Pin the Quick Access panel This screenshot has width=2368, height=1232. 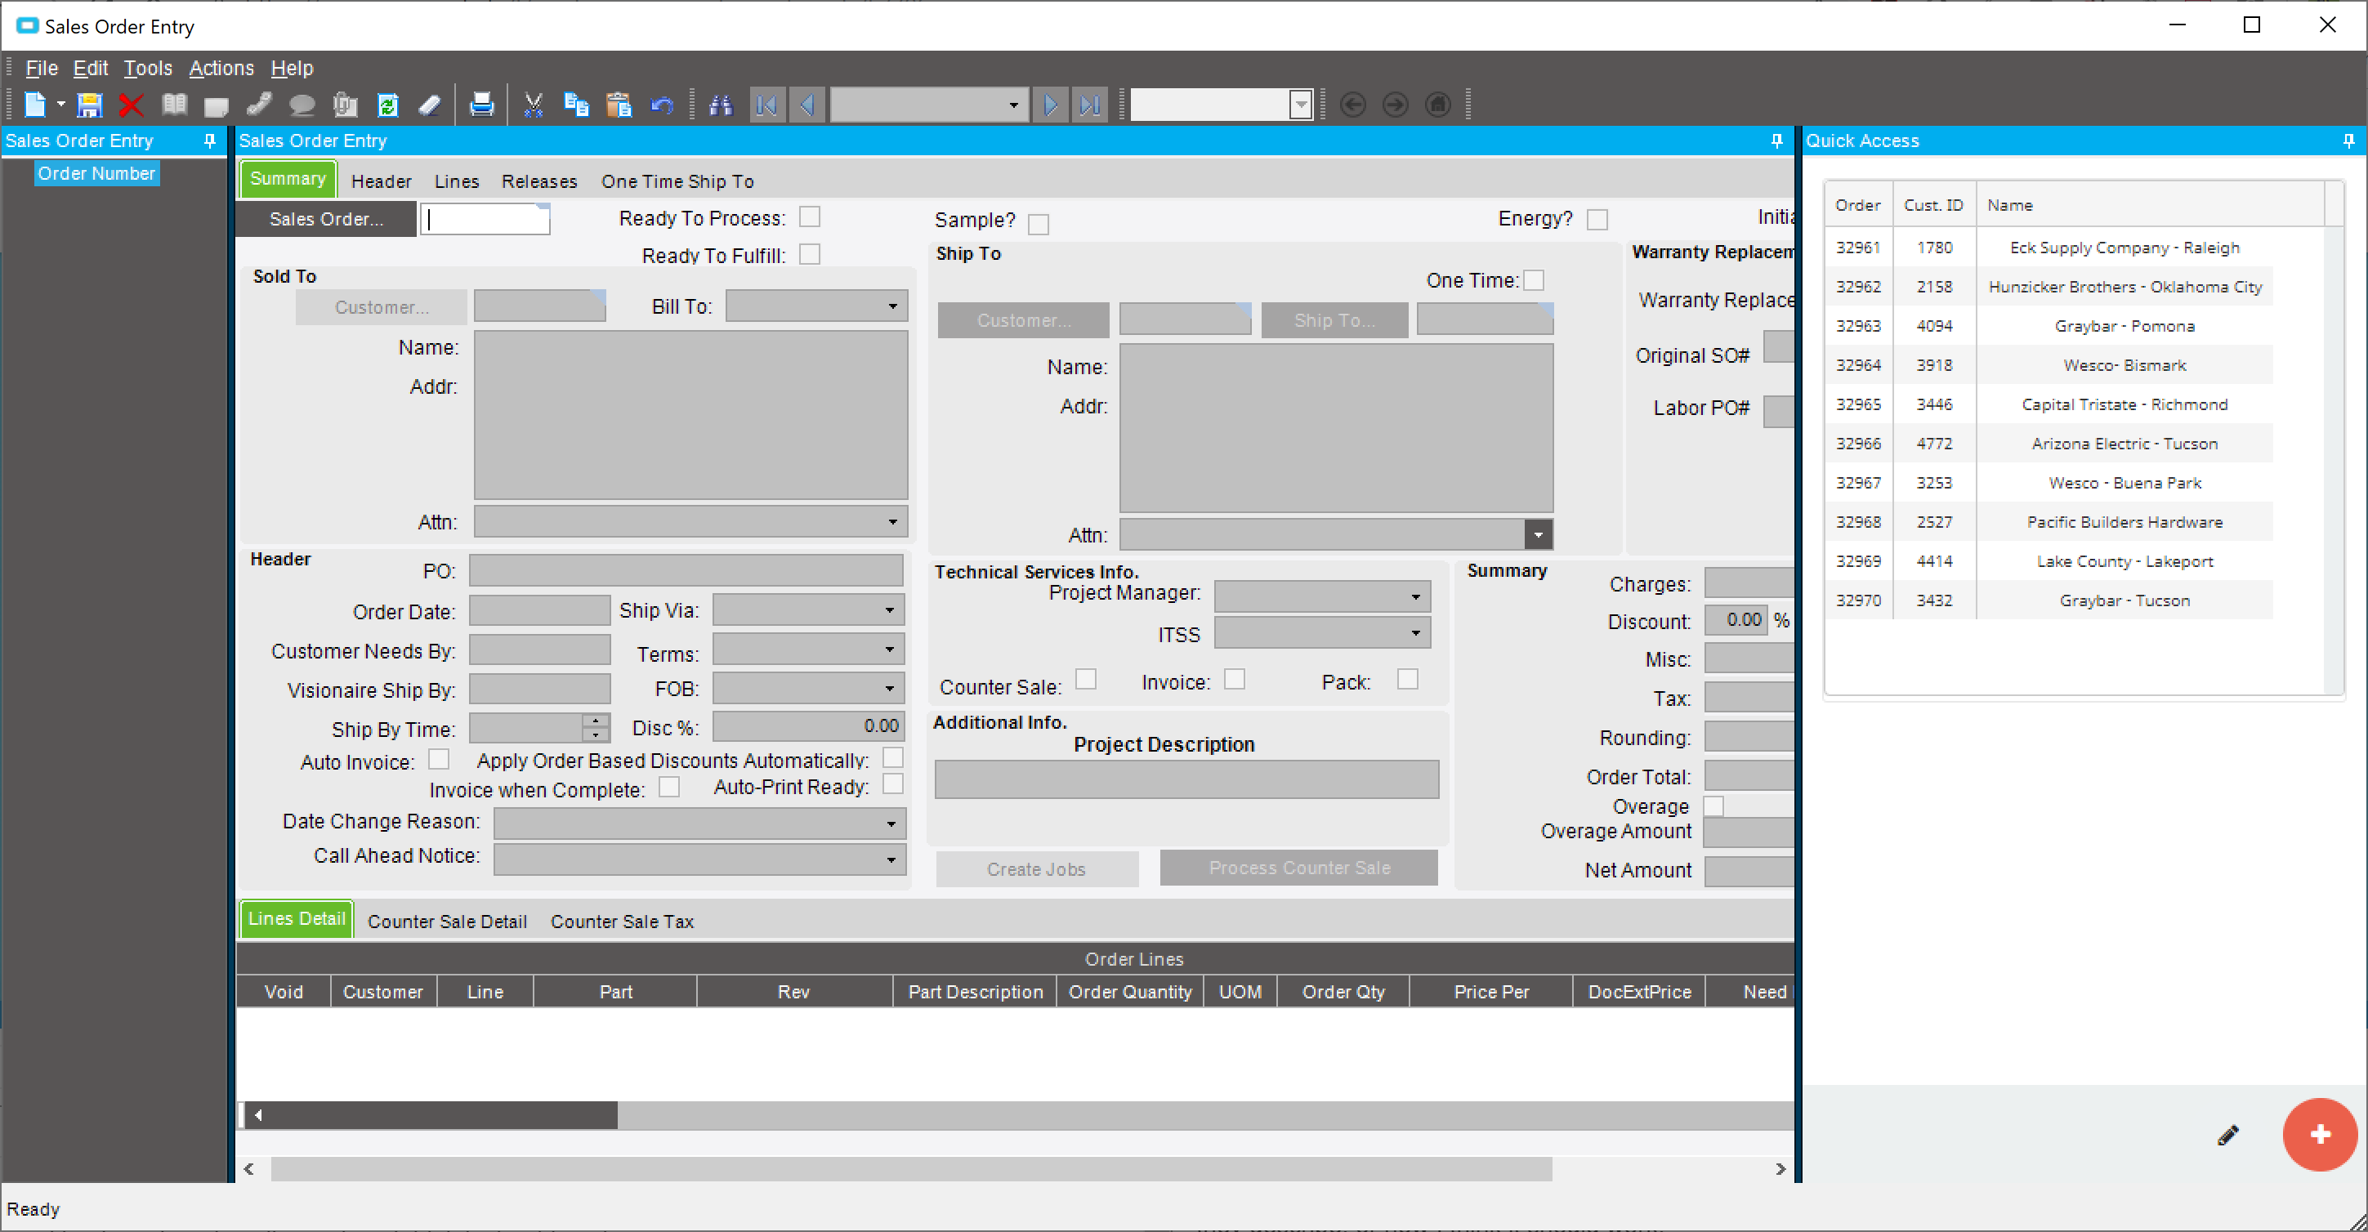pos(2348,141)
